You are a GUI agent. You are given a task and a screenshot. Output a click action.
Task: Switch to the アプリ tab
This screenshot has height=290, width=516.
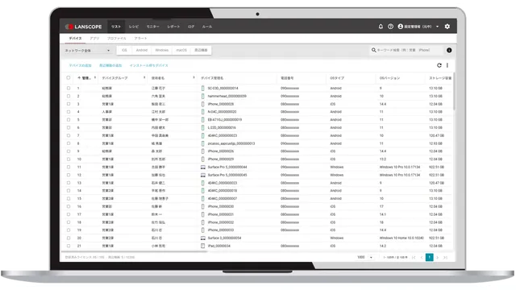tap(94, 39)
